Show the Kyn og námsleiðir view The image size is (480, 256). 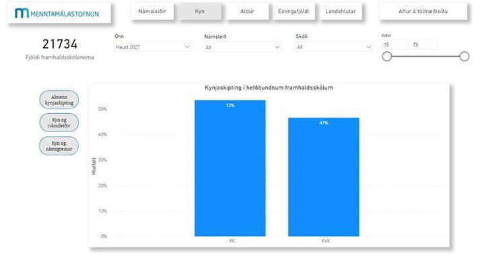(59, 123)
